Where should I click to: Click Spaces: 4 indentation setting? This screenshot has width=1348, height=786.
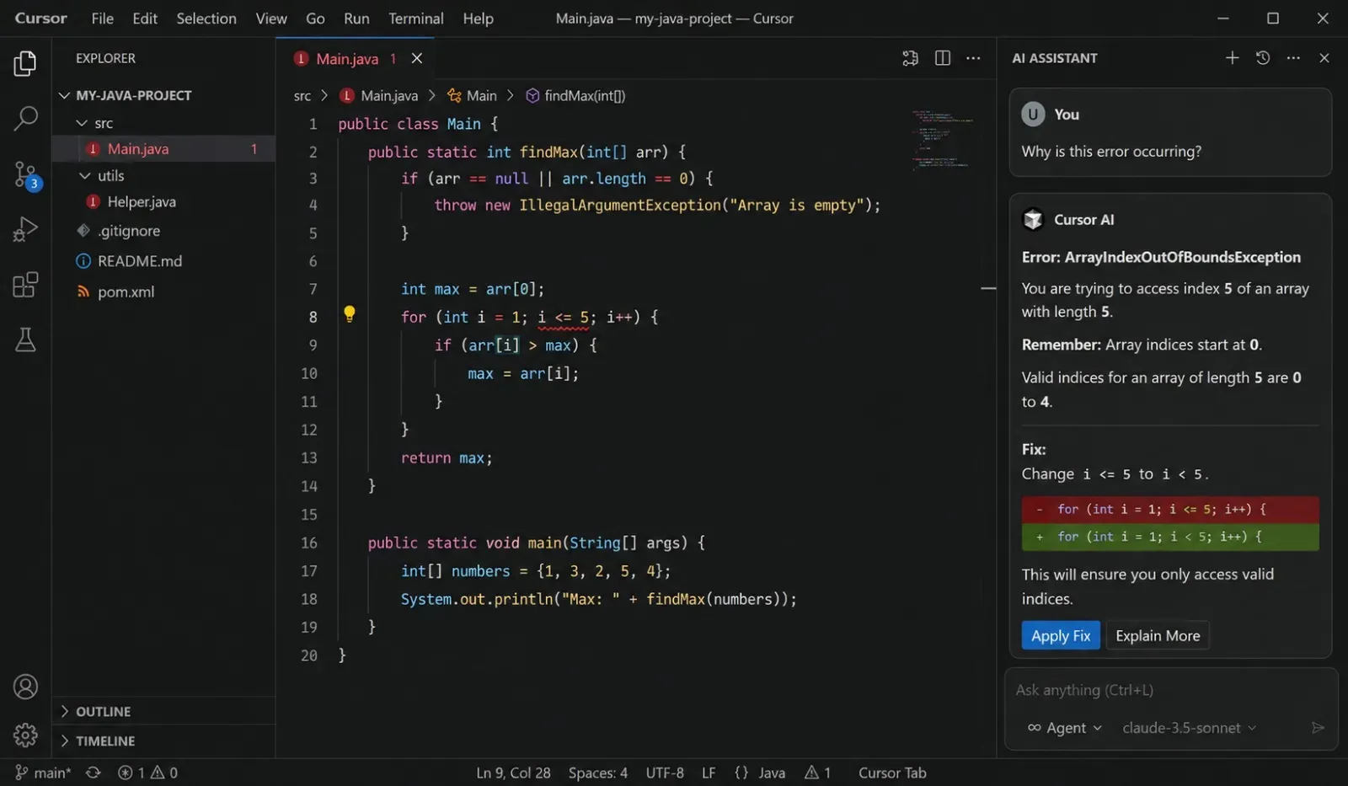coord(598,773)
